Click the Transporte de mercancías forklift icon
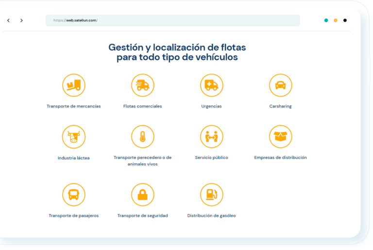This screenshot has width=373, height=250. (74, 85)
